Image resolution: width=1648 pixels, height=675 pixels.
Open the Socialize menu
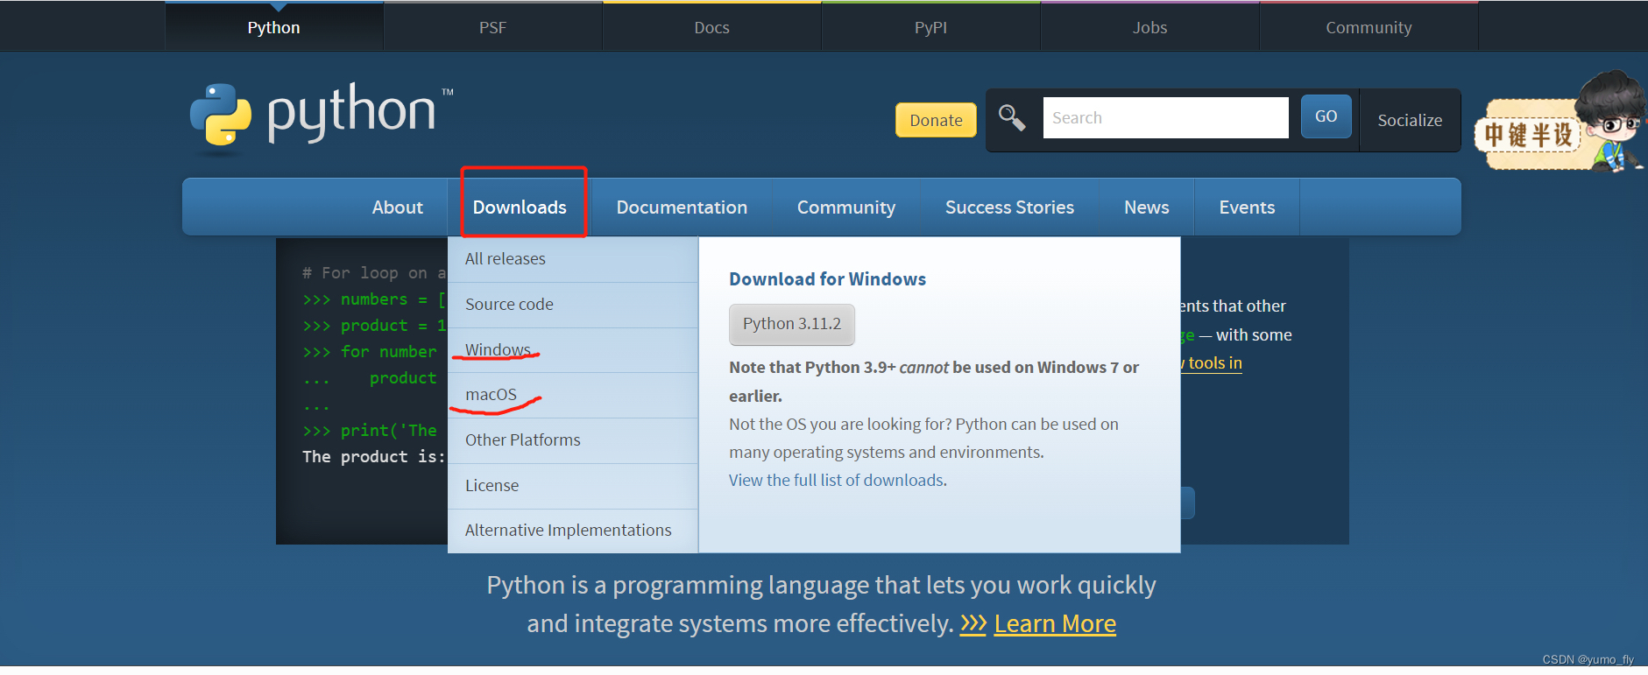(1410, 120)
